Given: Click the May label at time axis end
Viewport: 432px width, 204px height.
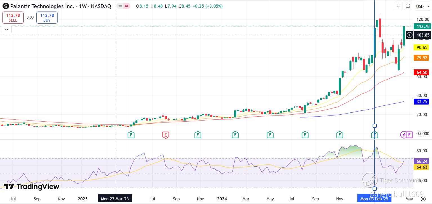Looking at the screenshot, I should point(409,199).
